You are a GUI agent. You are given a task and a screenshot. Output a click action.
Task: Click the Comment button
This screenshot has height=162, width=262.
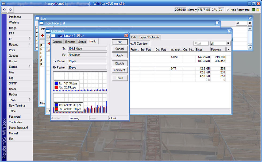120,70
